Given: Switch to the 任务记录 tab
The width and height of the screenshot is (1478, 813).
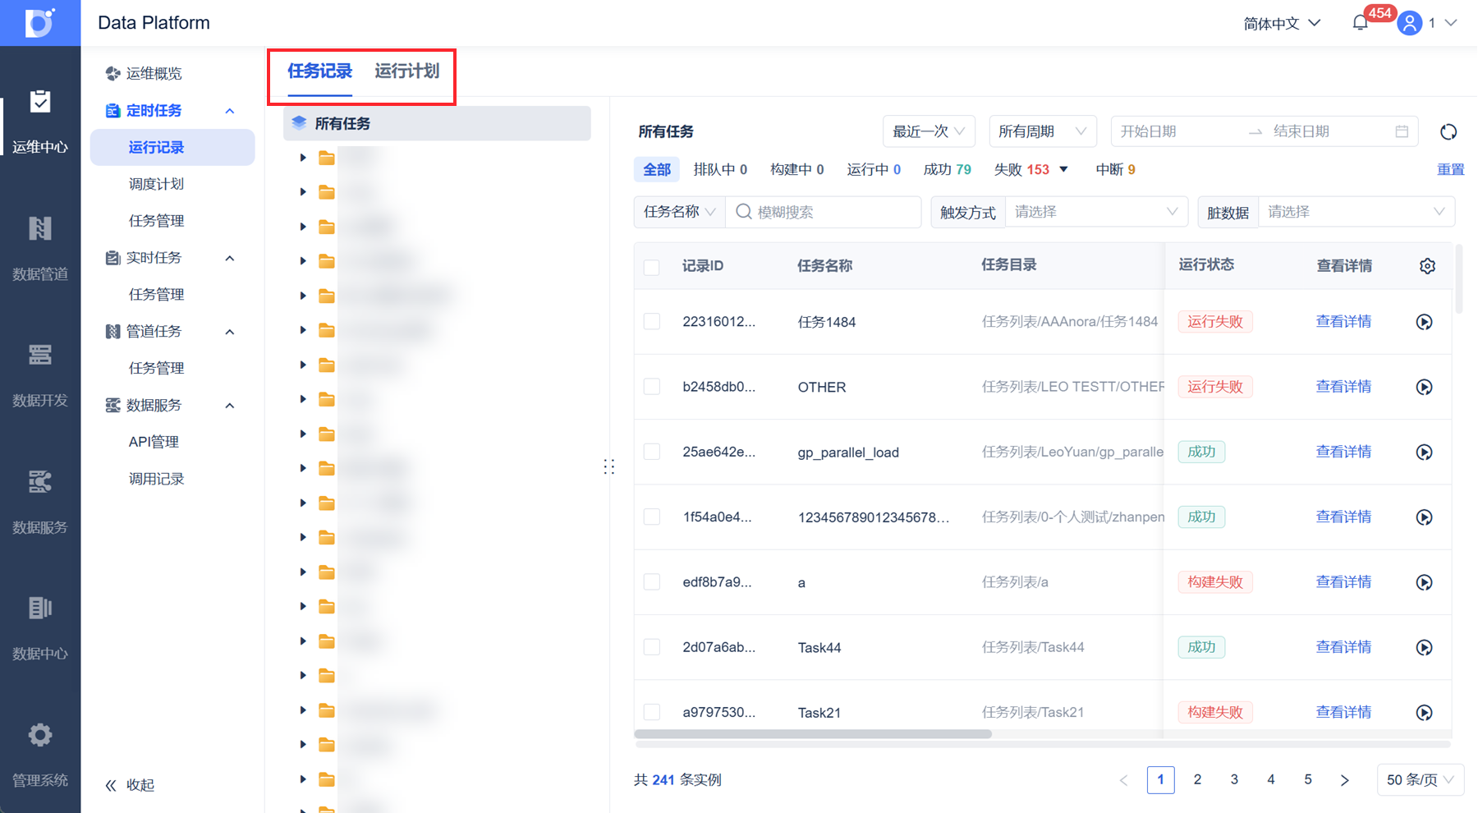Looking at the screenshot, I should (x=319, y=71).
